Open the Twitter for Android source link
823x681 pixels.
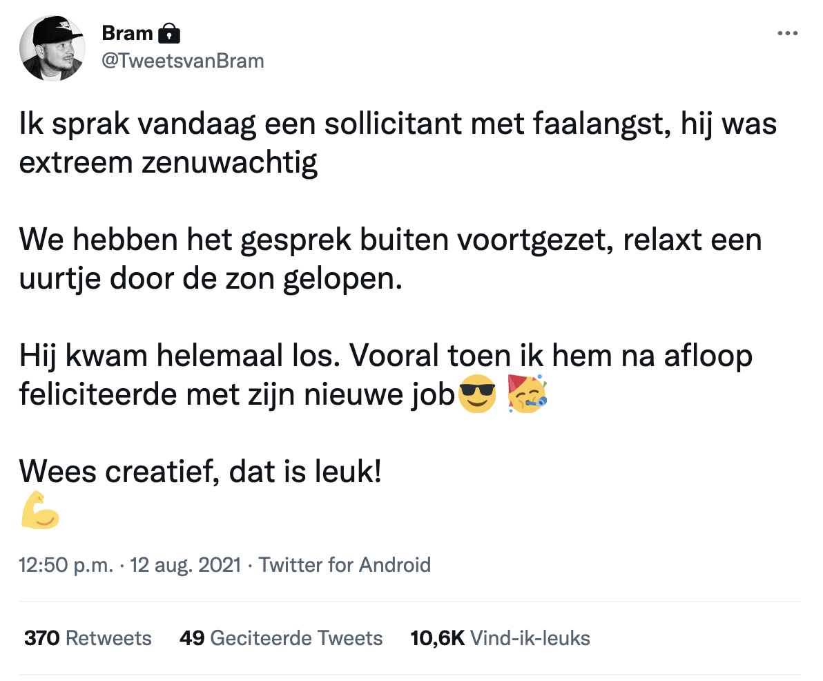(x=345, y=565)
